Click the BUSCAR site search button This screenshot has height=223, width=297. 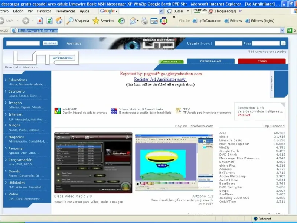(50, 43)
